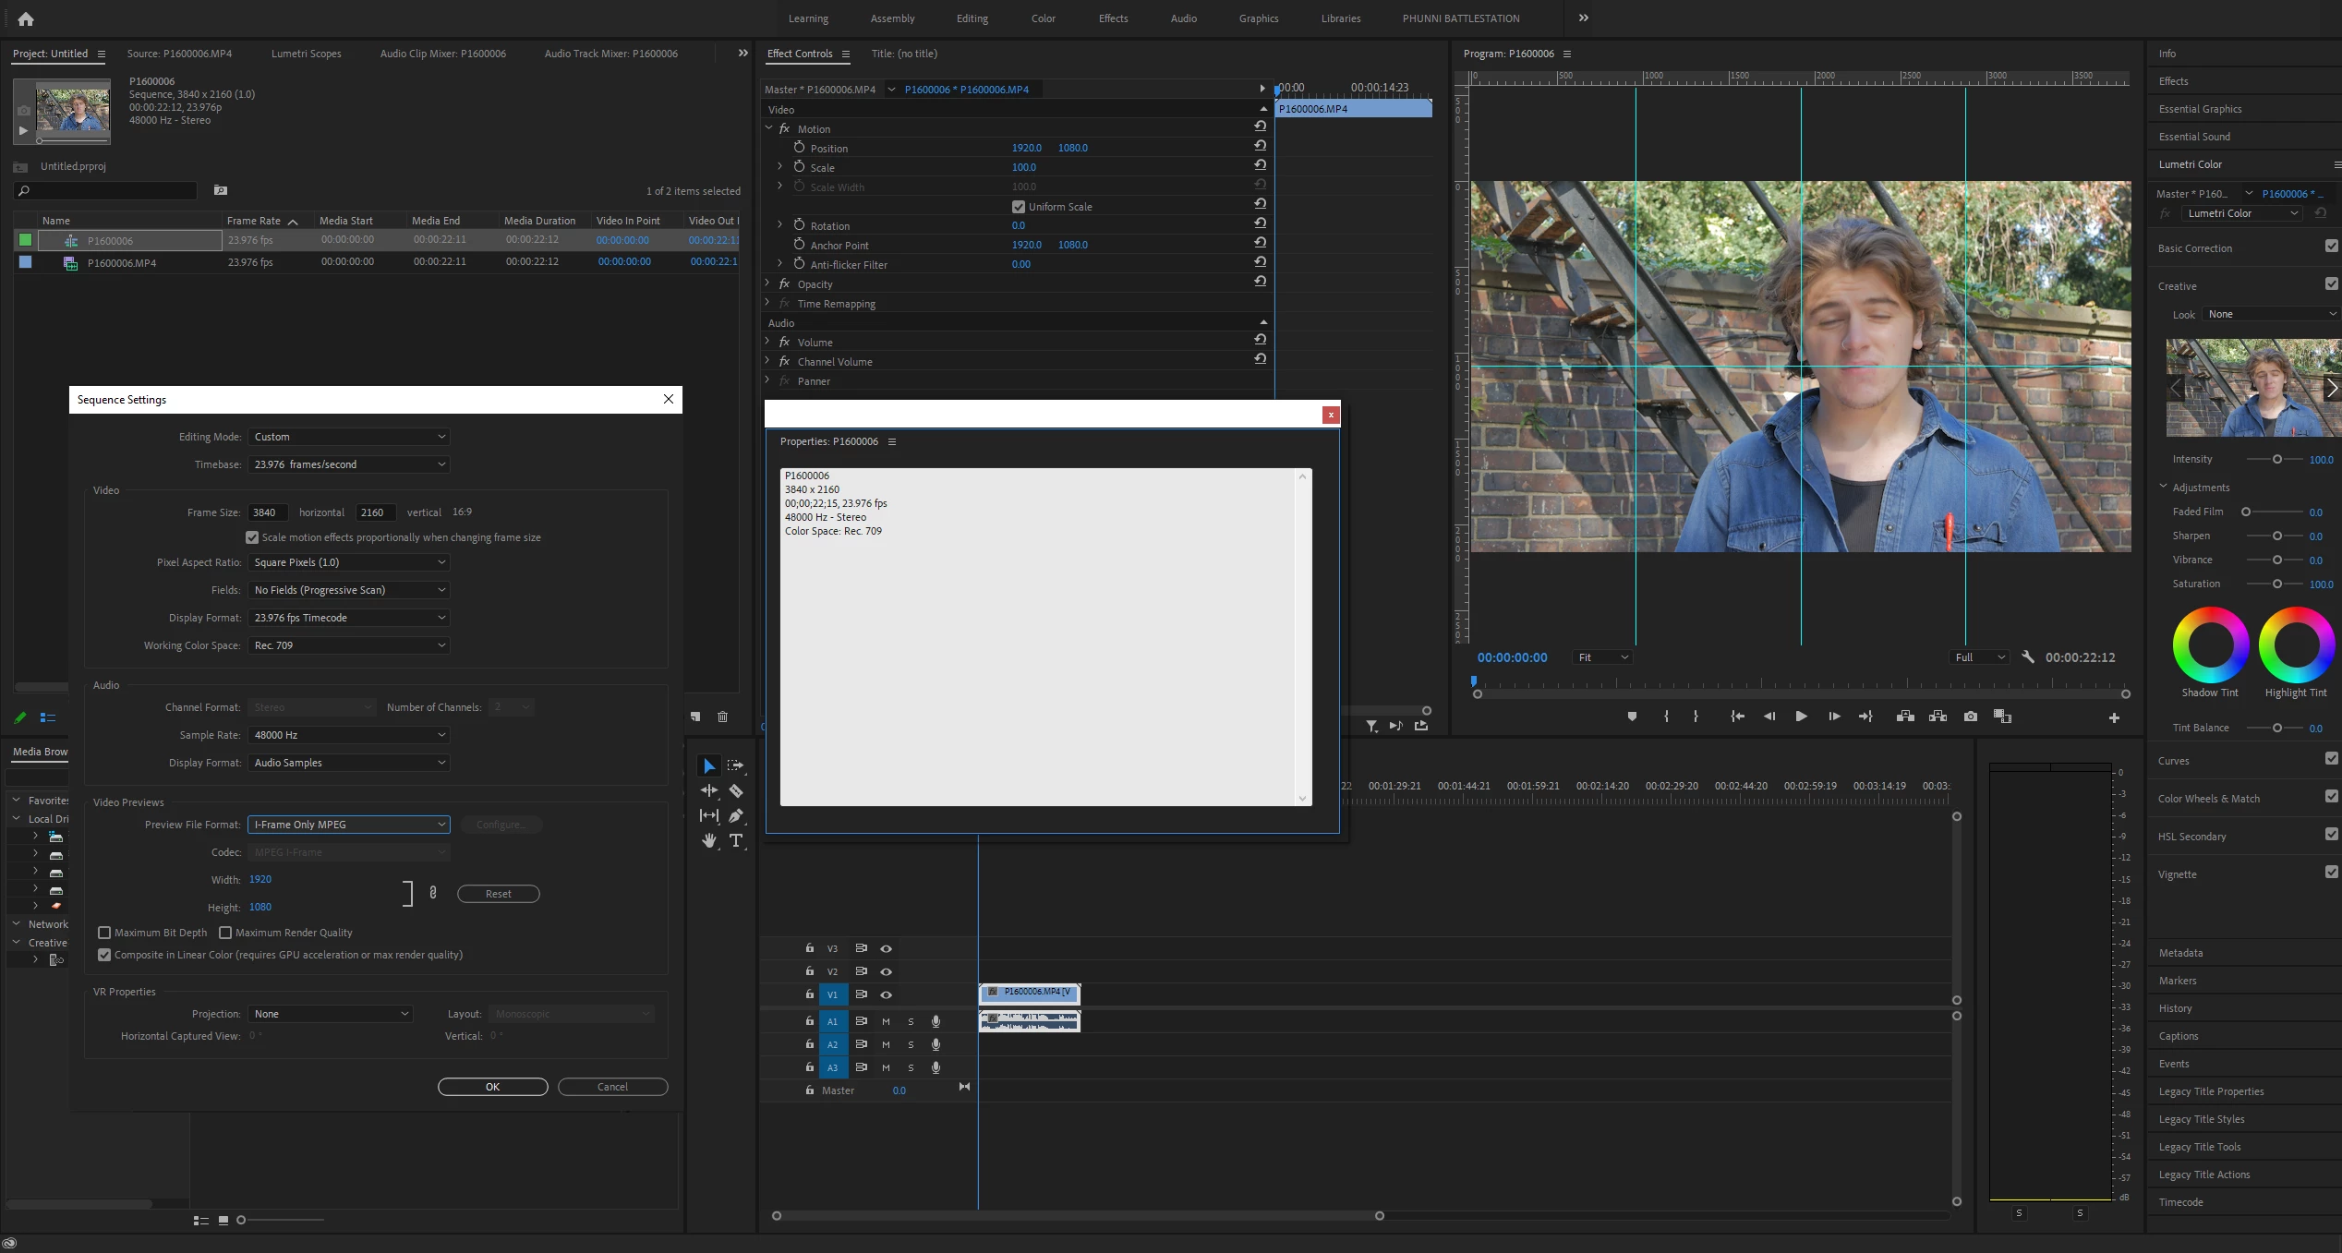Open the Lumetri Scopes tab
This screenshot has width=2342, height=1253.
coord(306,54)
